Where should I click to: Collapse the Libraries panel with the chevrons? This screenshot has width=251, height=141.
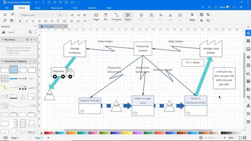(35, 26)
